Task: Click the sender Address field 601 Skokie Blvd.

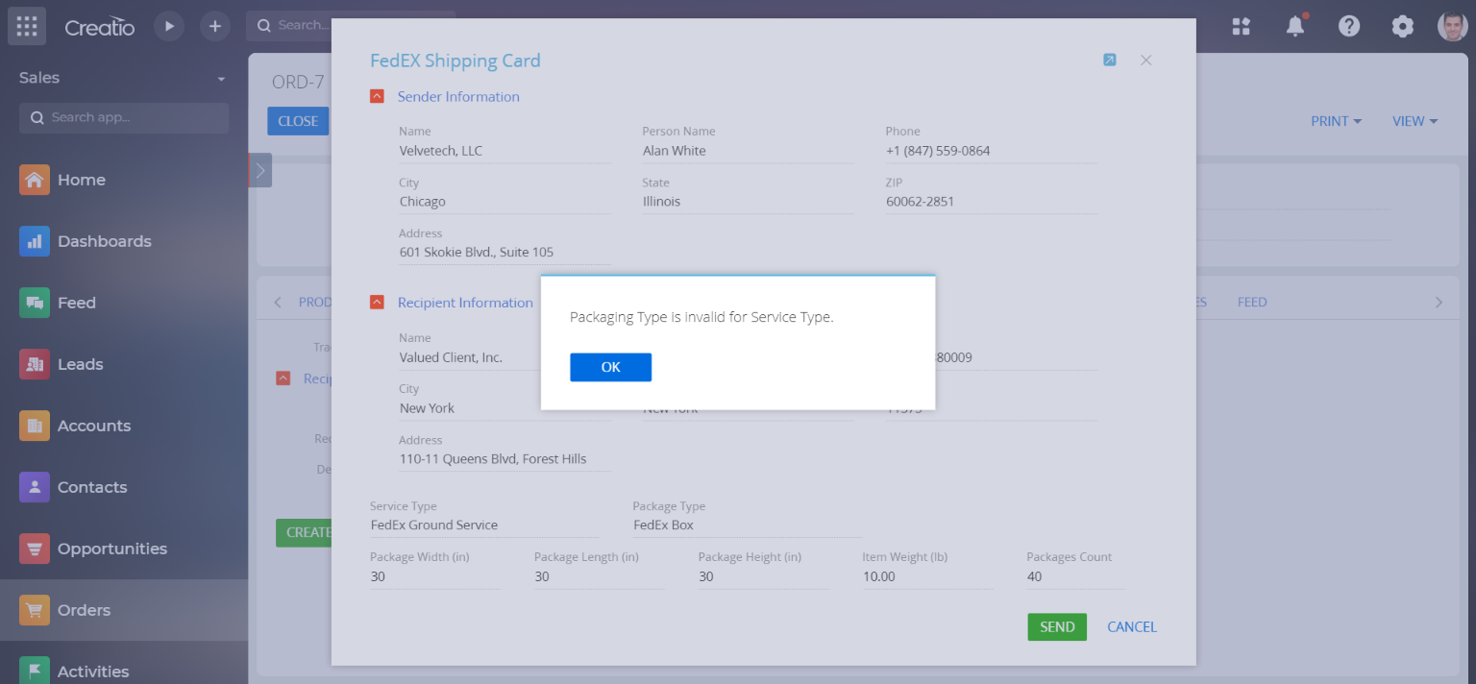Action: tap(504, 253)
